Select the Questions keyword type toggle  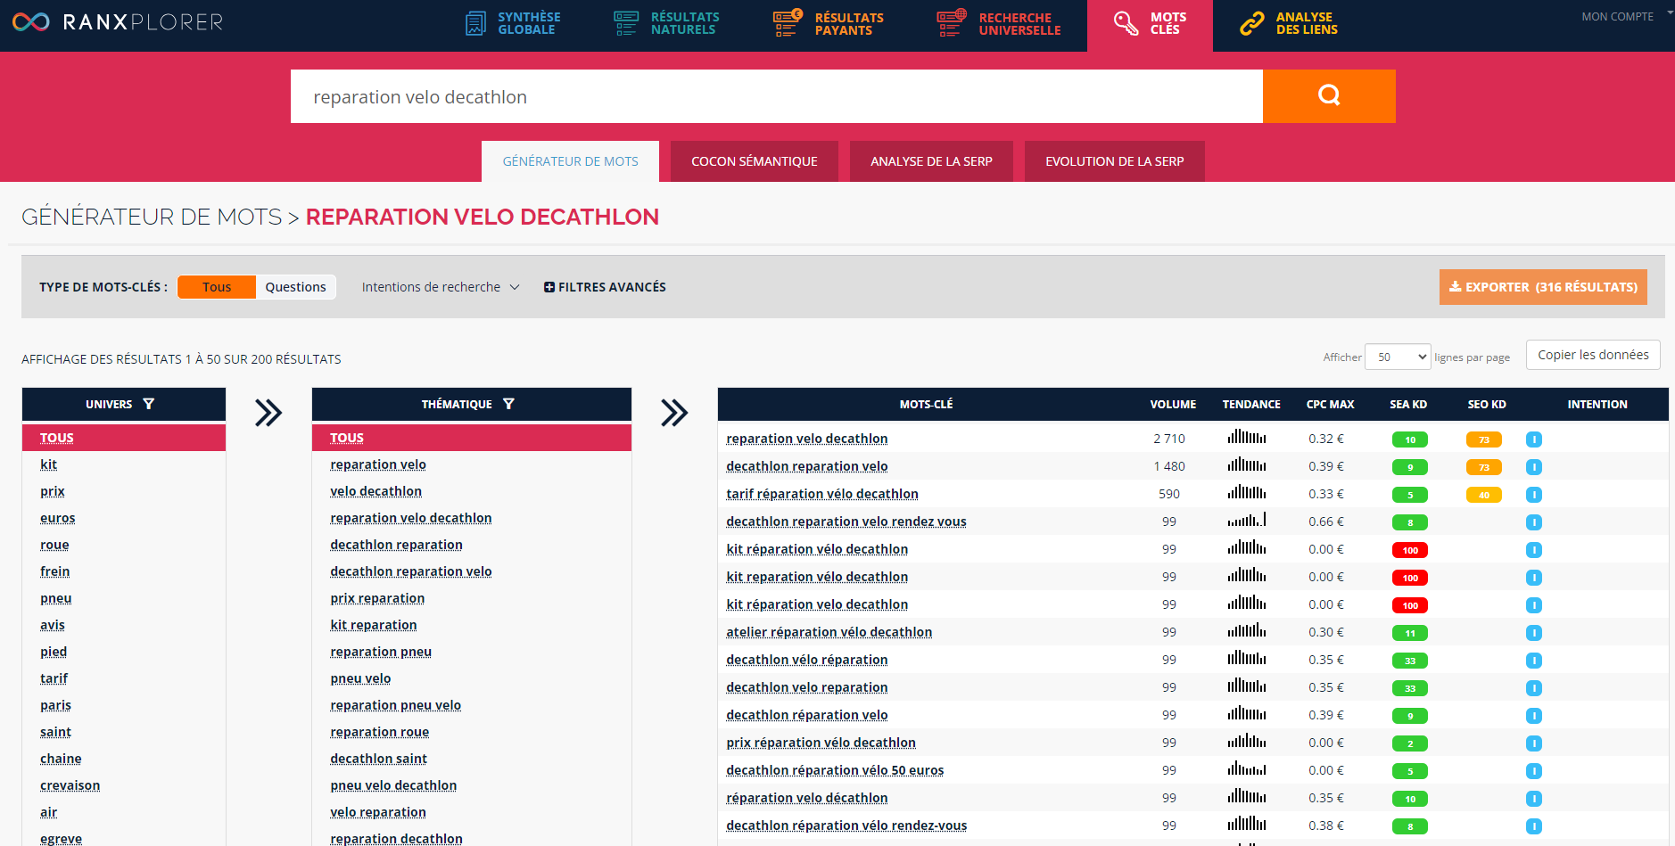(x=295, y=287)
